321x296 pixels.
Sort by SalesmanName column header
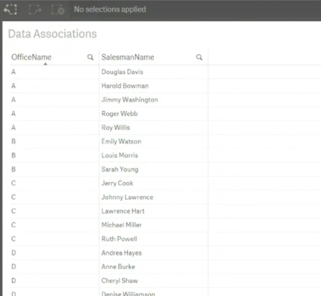pos(128,57)
